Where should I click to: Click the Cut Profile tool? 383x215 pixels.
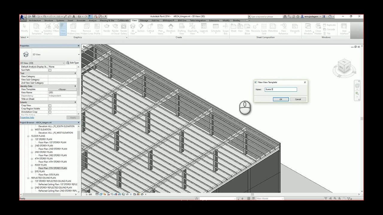coord(97,29)
